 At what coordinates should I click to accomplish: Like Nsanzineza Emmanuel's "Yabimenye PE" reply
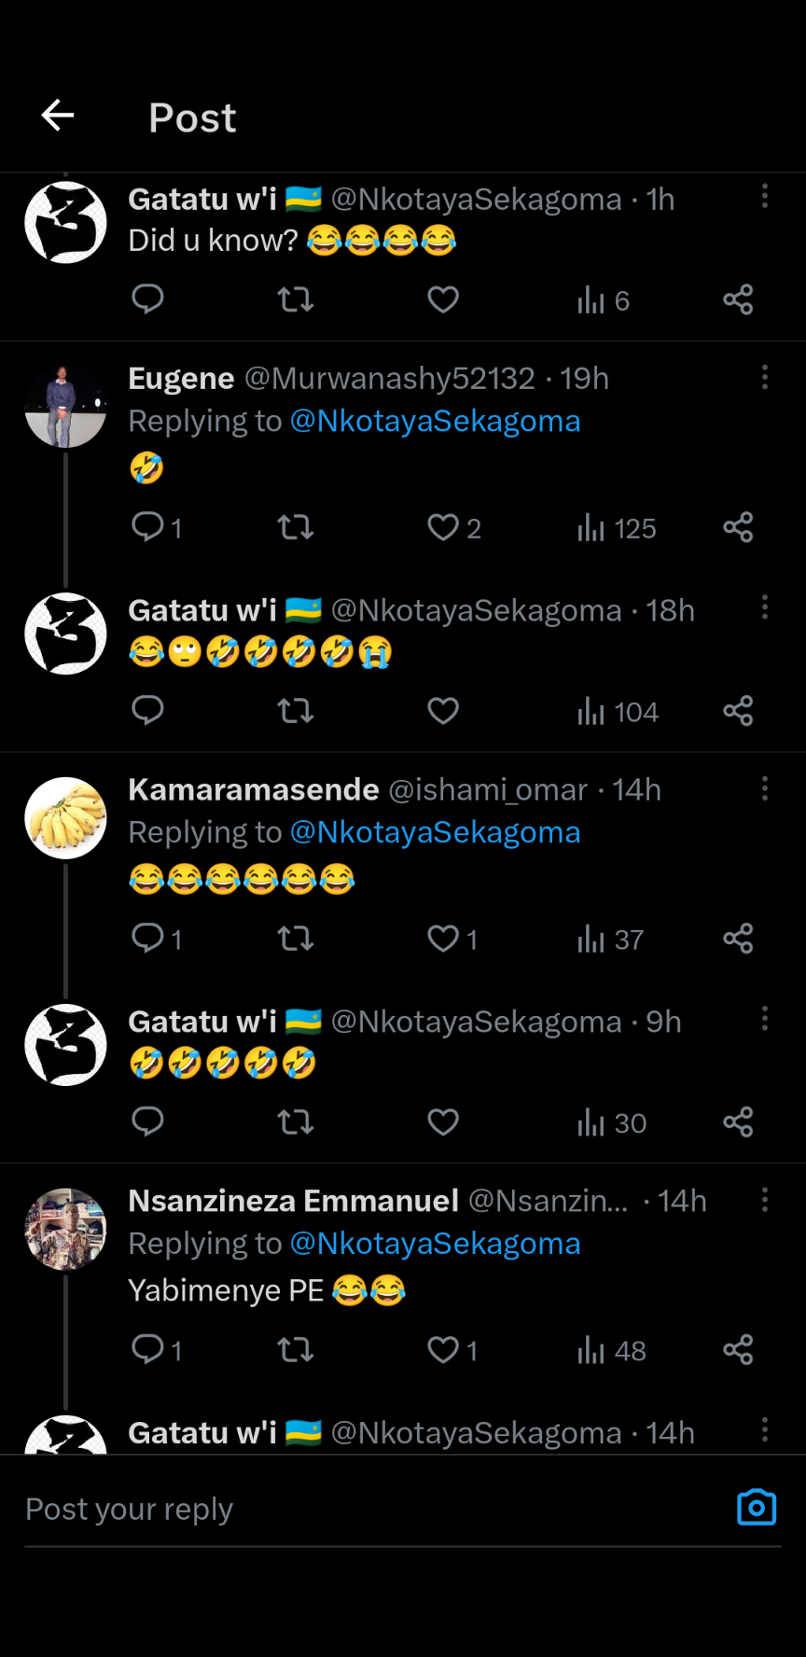click(x=444, y=1350)
